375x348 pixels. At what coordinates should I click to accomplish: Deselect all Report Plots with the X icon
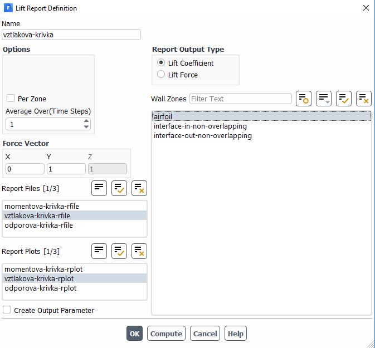click(x=139, y=251)
